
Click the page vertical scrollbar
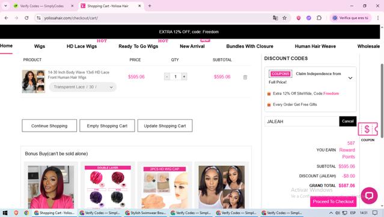coord(382,100)
